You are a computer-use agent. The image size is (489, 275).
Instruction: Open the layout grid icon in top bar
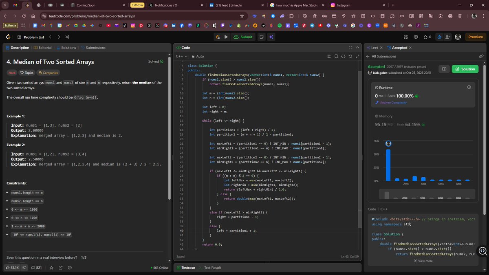pyautogui.click(x=406, y=37)
